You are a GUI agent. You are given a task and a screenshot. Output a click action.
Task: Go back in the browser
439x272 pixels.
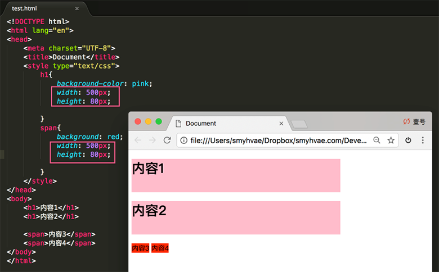[138, 140]
